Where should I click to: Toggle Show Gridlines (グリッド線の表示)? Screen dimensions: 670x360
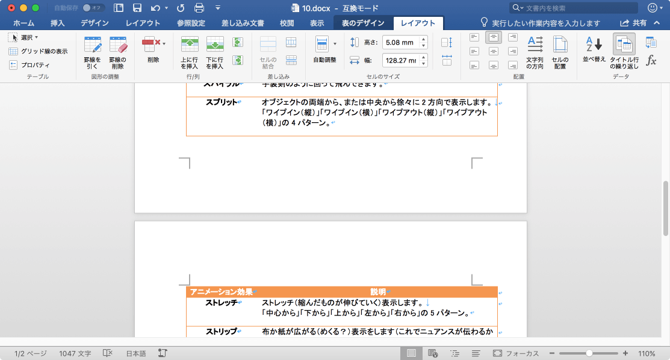click(x=38, y=51)
